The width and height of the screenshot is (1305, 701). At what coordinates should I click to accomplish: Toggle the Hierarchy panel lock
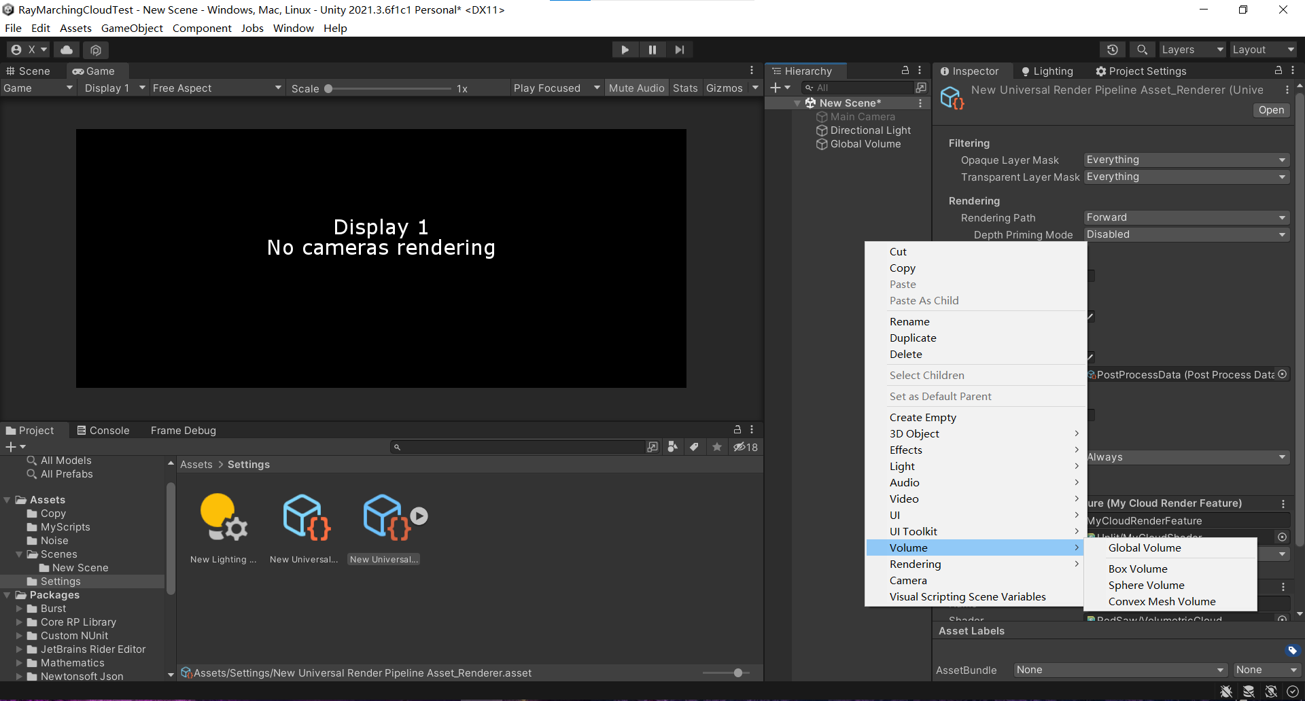coord(905,71)
